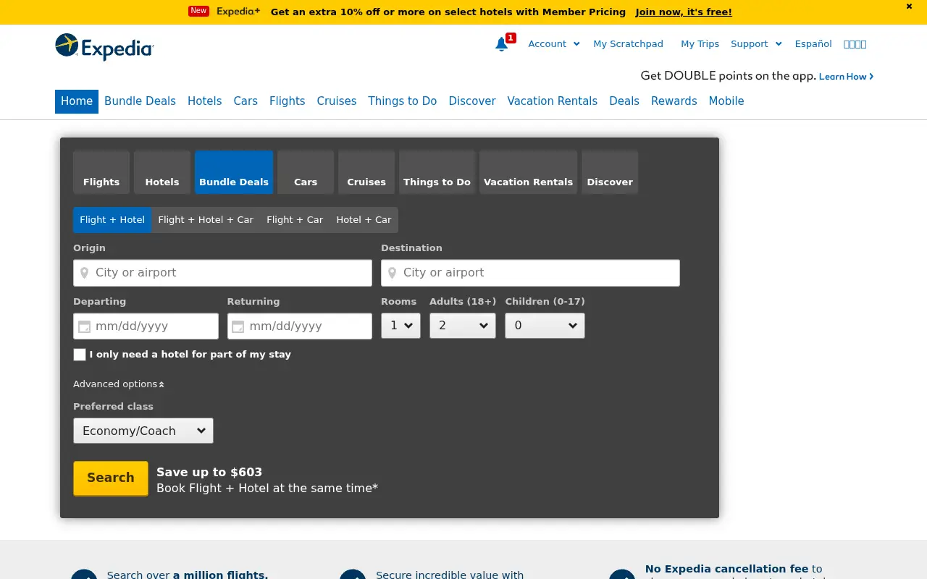Open Deals in main navigation
927x579 pixels.
click(x=624, y=101)
